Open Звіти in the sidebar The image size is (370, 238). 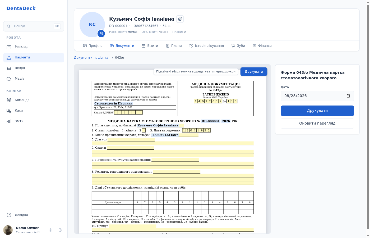coord(34,121)
